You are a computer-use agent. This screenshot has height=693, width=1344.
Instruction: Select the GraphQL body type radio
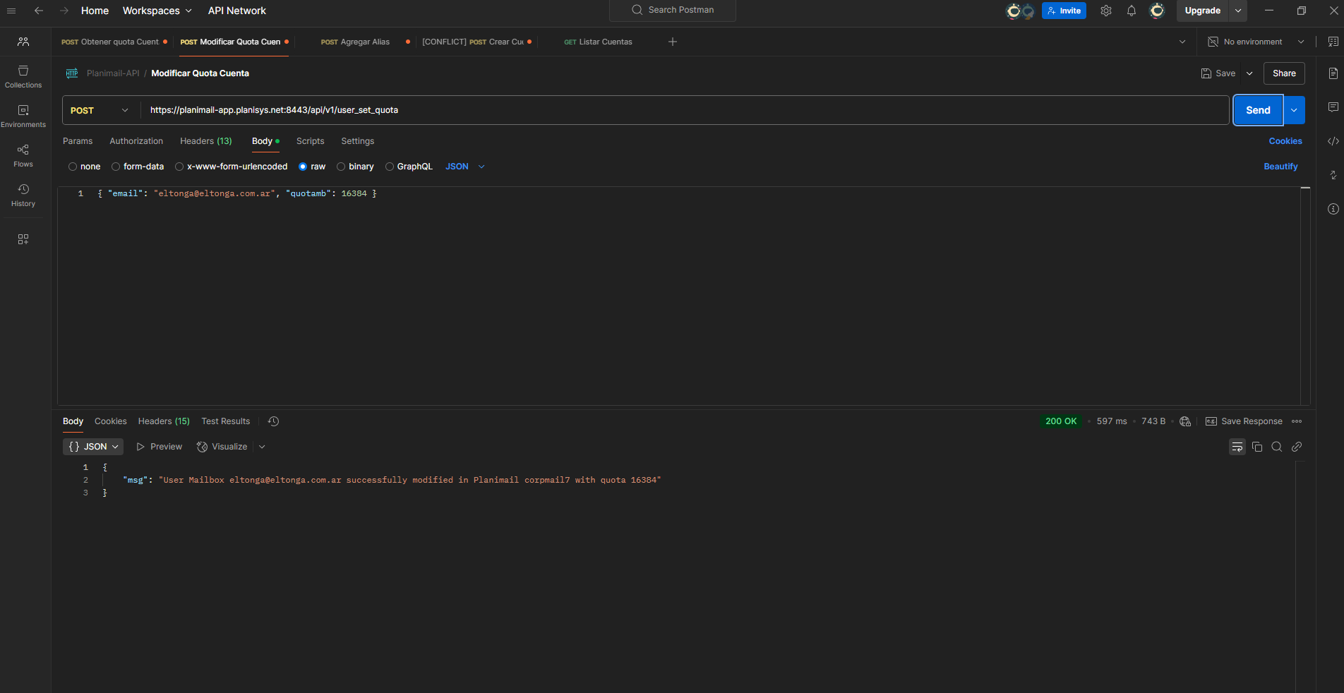[390, 167]
